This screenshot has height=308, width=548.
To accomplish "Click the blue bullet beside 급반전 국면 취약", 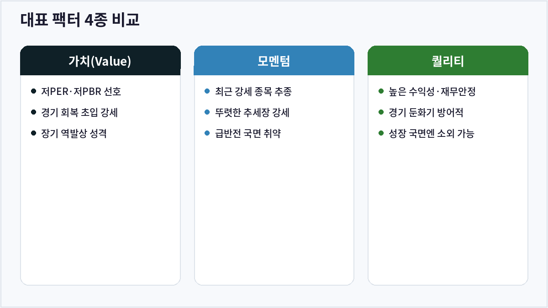I will coord(207,133).
